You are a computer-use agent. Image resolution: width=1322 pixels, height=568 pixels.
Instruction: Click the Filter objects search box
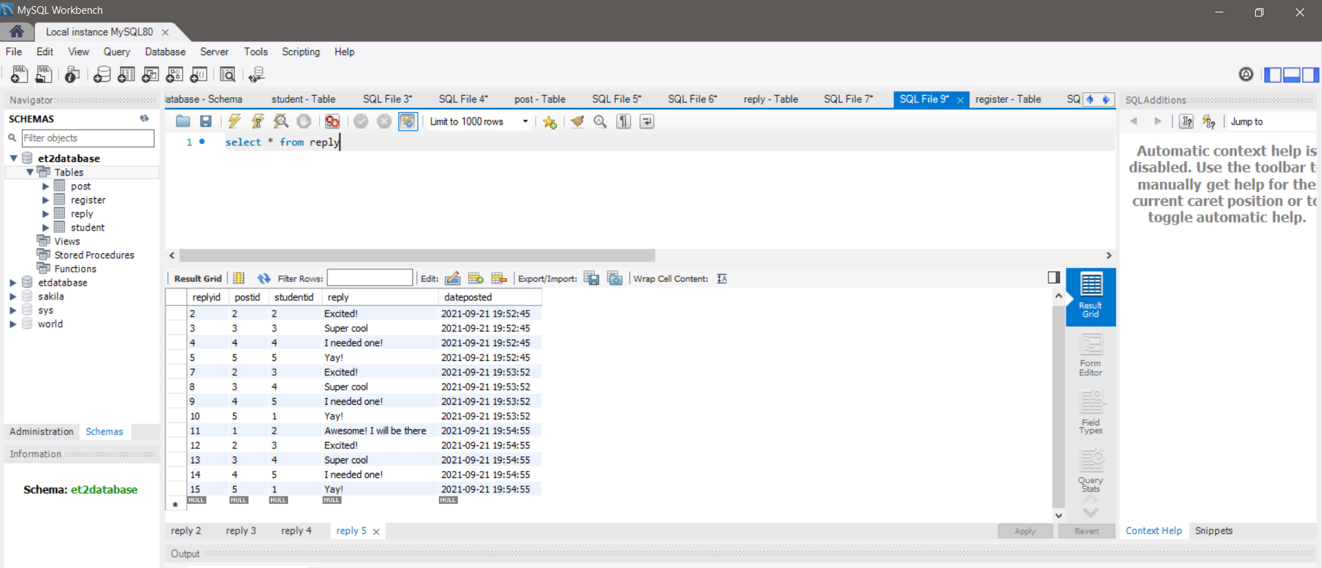point(88,138)
